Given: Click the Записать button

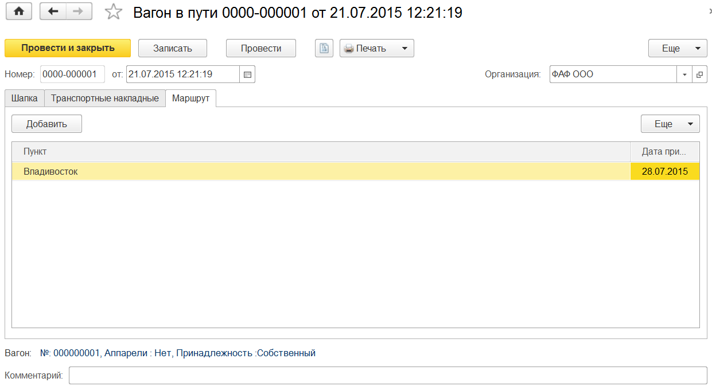Looking at the screenshot, I should point(172,49).
